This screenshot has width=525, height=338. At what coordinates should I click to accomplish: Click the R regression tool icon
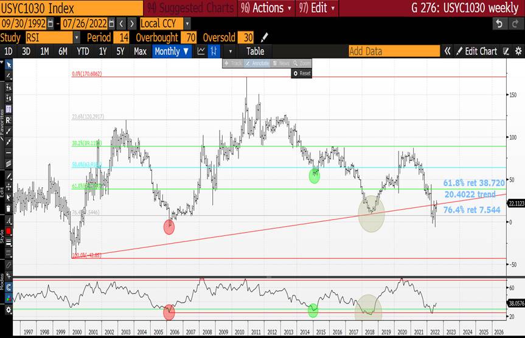tap(9, 120)
